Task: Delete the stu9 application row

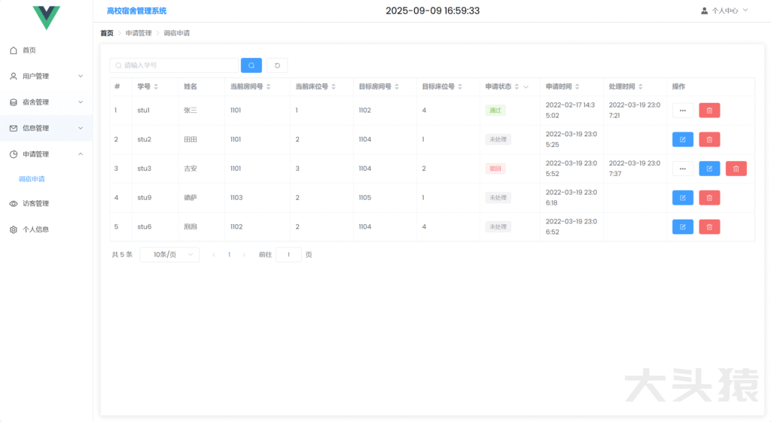Action: pyautogui.click(x=709, y=198)
